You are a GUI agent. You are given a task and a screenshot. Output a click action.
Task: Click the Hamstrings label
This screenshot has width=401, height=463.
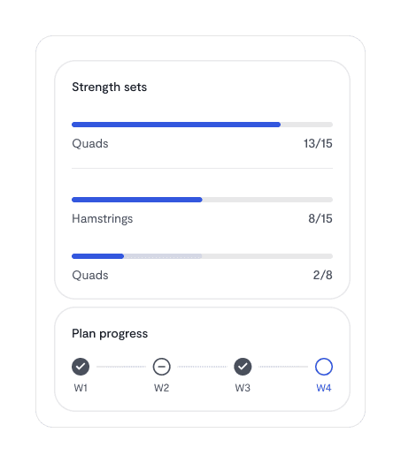pos(103,219)
